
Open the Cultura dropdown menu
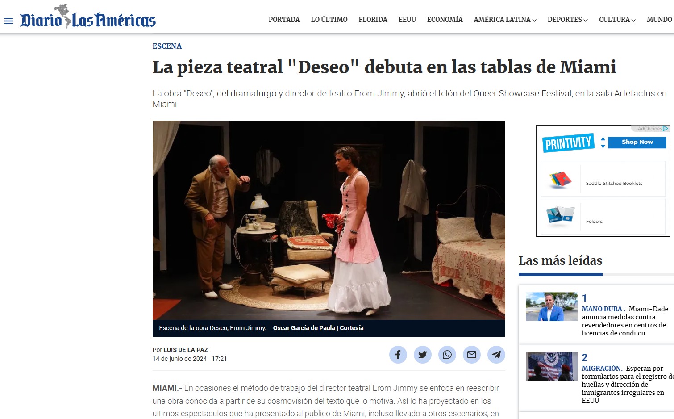(x=617, y=20)
